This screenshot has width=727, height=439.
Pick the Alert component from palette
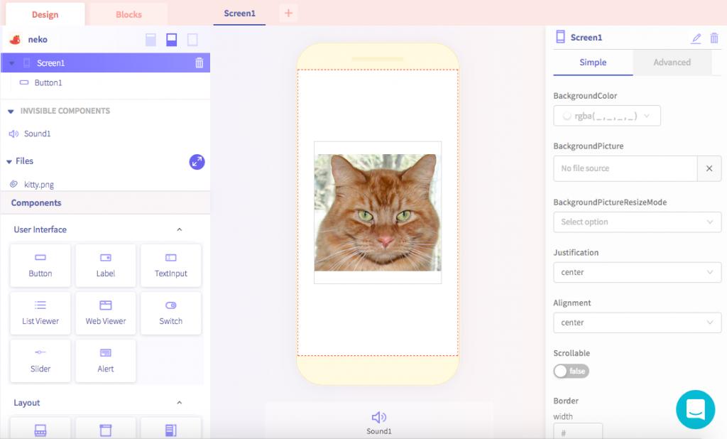tap(106, 361)
